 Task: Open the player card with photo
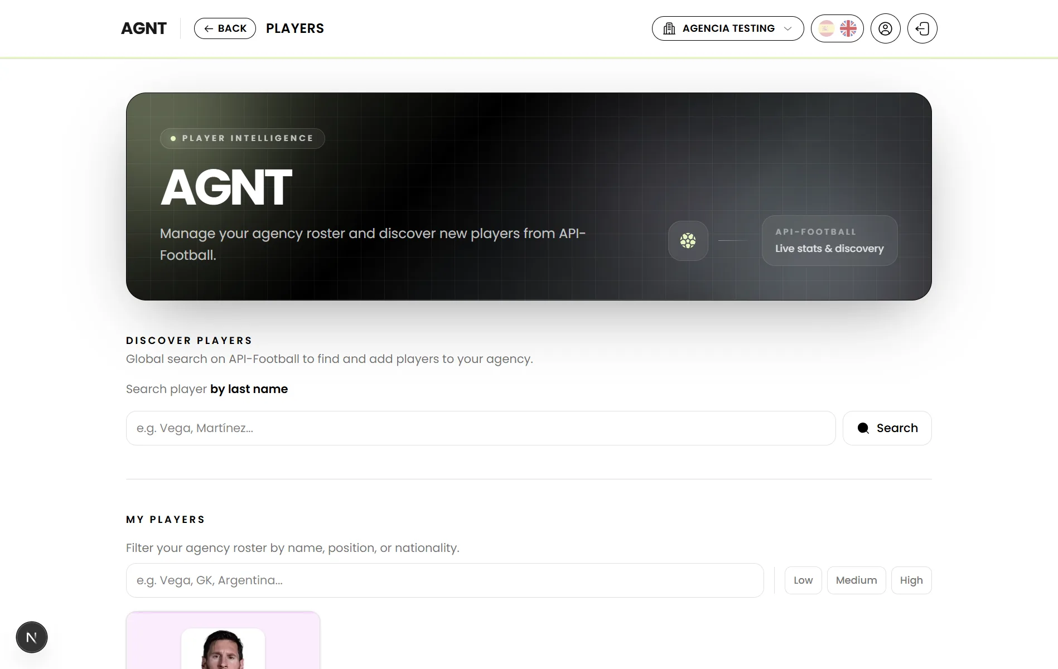click(223, 640)
